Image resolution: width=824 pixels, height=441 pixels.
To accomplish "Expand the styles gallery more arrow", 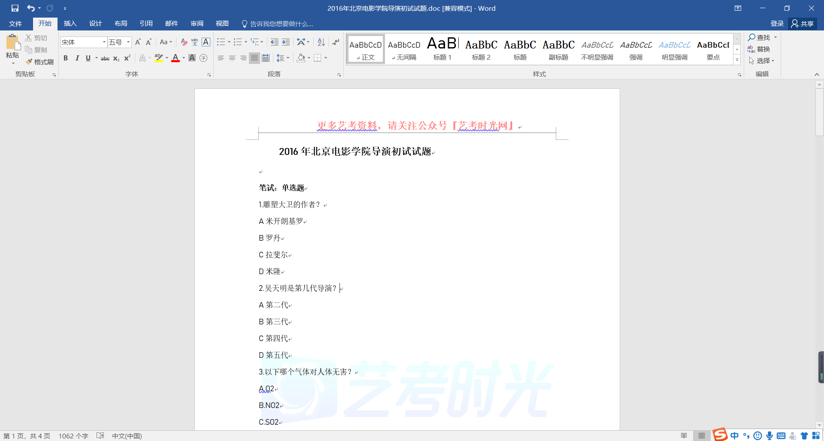I will tap(737, 60).
